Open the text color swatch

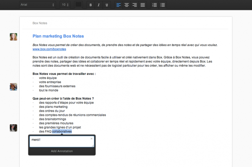(x=79, y=5)
